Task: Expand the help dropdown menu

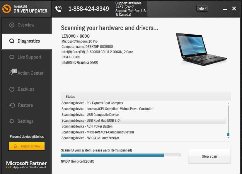Action: (202, 8)
